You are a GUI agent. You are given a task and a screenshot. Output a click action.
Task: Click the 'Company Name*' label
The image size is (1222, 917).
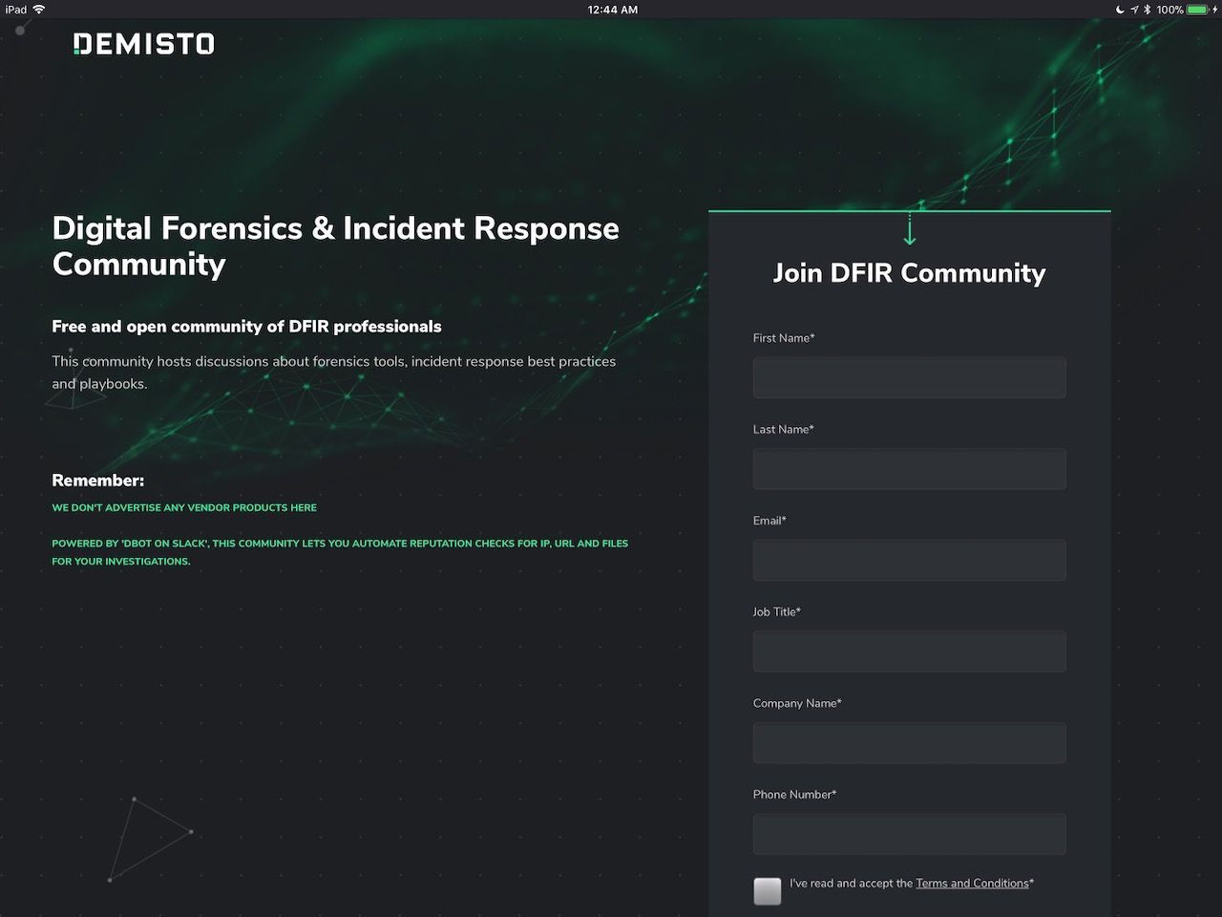tap(797, 704)
